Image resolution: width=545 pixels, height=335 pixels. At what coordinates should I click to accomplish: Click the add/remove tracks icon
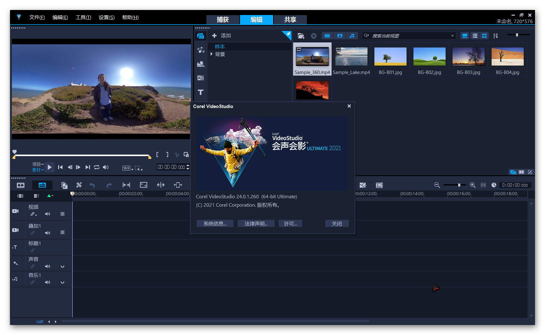(36, 196)
